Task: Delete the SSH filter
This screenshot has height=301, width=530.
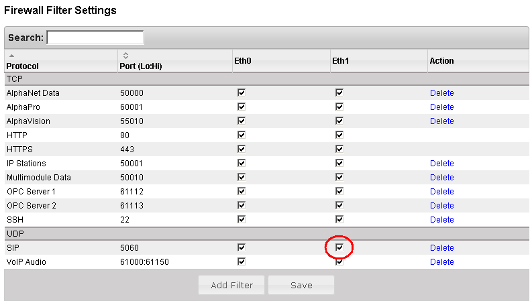Action: pyautogui.click(x=441, y=220)
